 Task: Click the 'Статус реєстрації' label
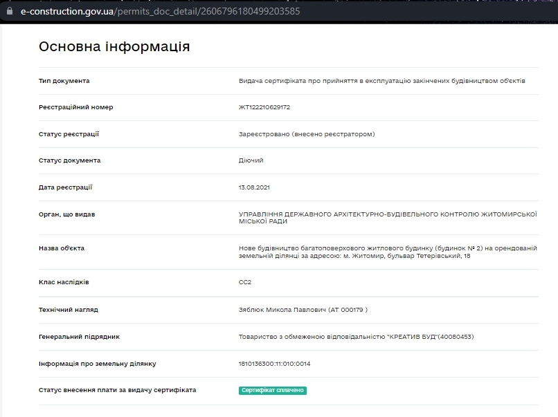point(69,134)
